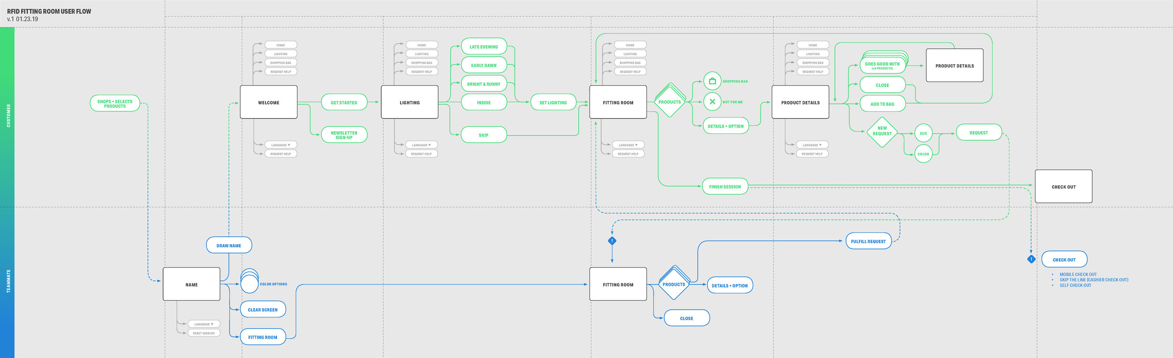This screenshot has width=1173, height=358.
Task: Click the Draw Name node
Action: (x=229, y=245)
